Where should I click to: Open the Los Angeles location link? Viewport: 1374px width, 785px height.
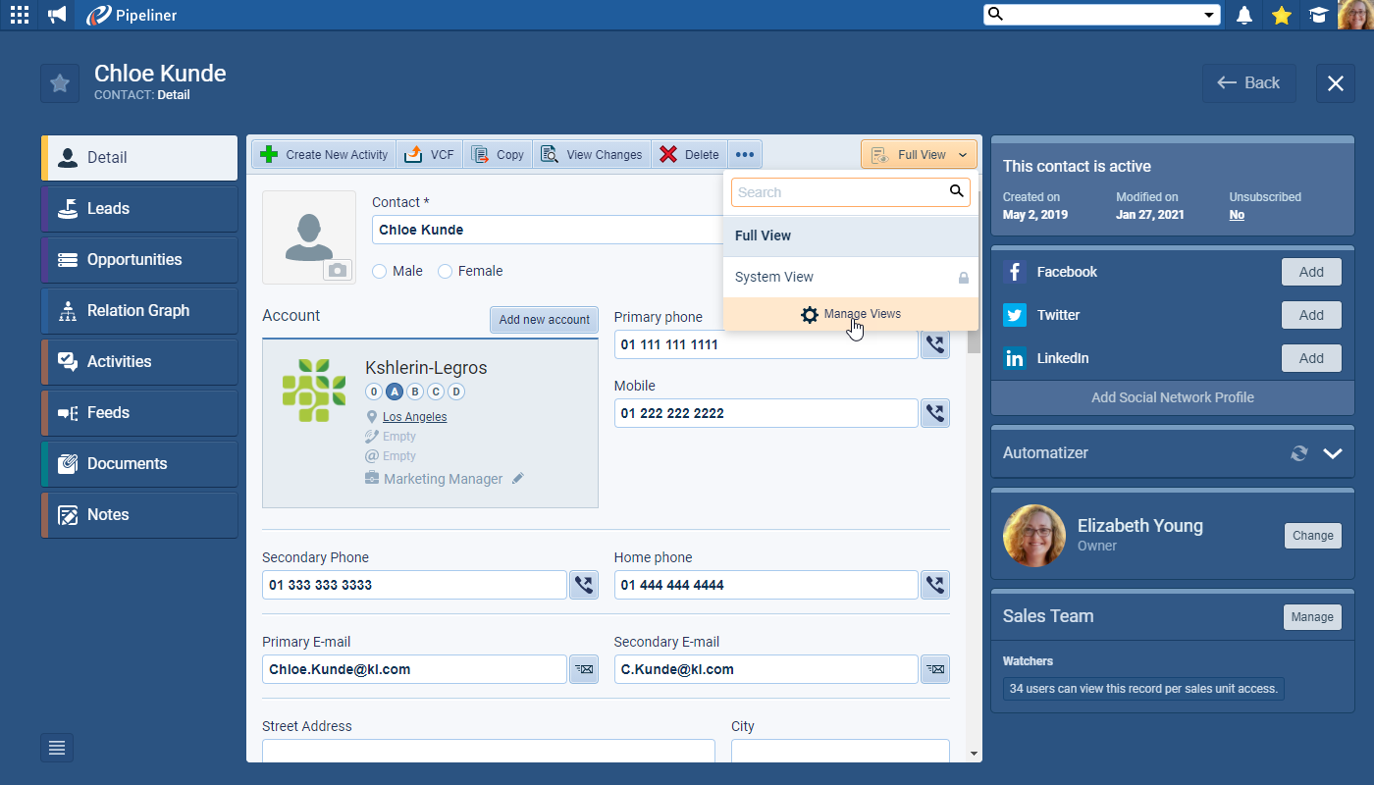tap(414, 417)
